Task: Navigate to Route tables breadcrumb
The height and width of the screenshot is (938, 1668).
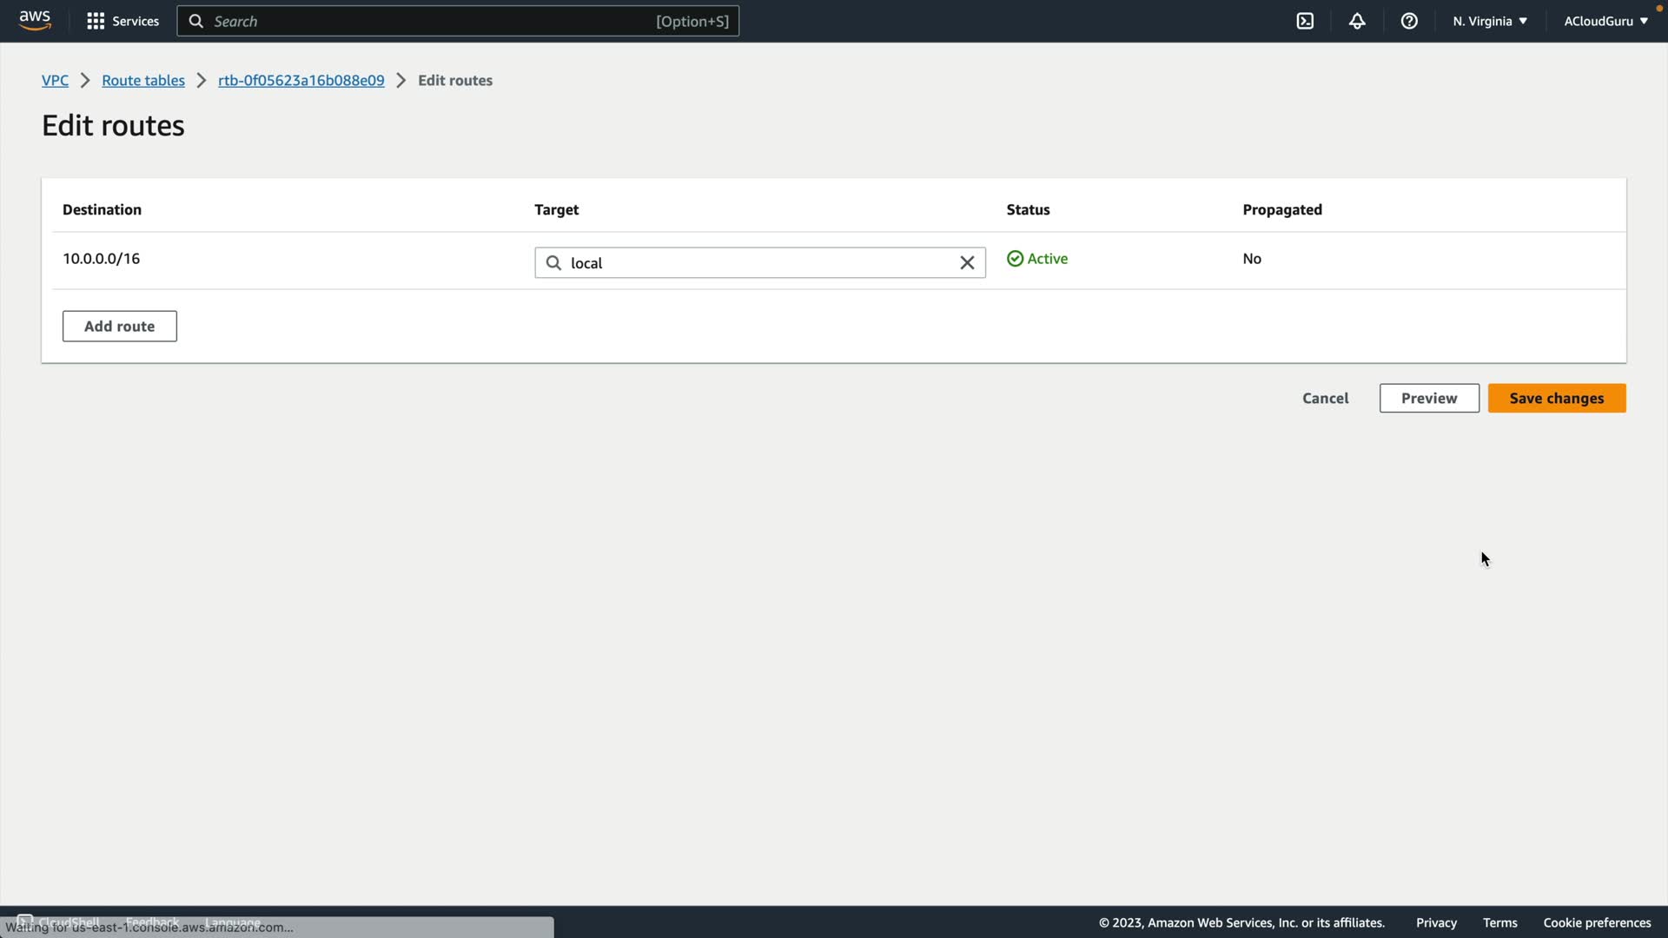Action: pyautogui.click(x=143, y=80)
